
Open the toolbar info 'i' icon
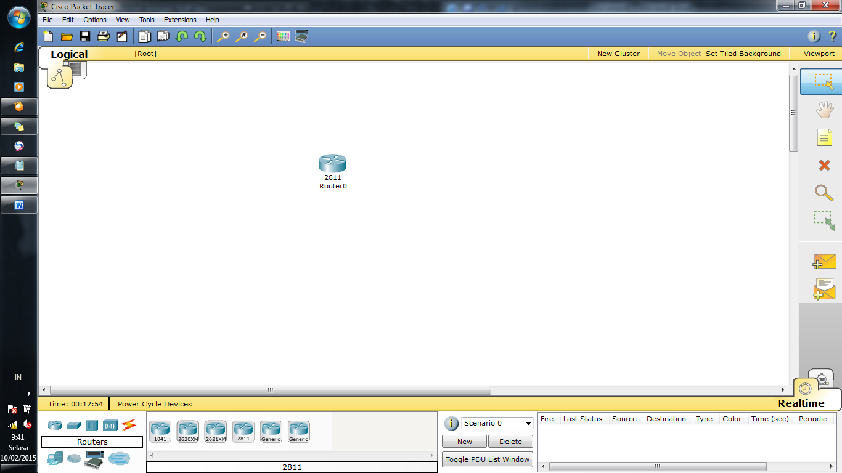[814, 36]
